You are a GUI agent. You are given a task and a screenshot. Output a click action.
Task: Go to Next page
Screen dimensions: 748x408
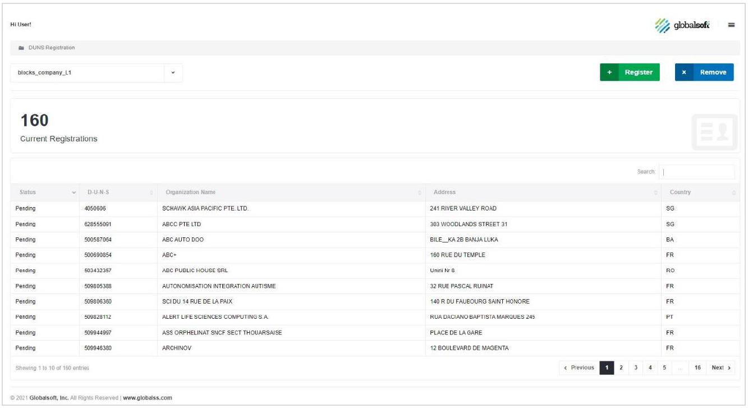click(721, 368)
